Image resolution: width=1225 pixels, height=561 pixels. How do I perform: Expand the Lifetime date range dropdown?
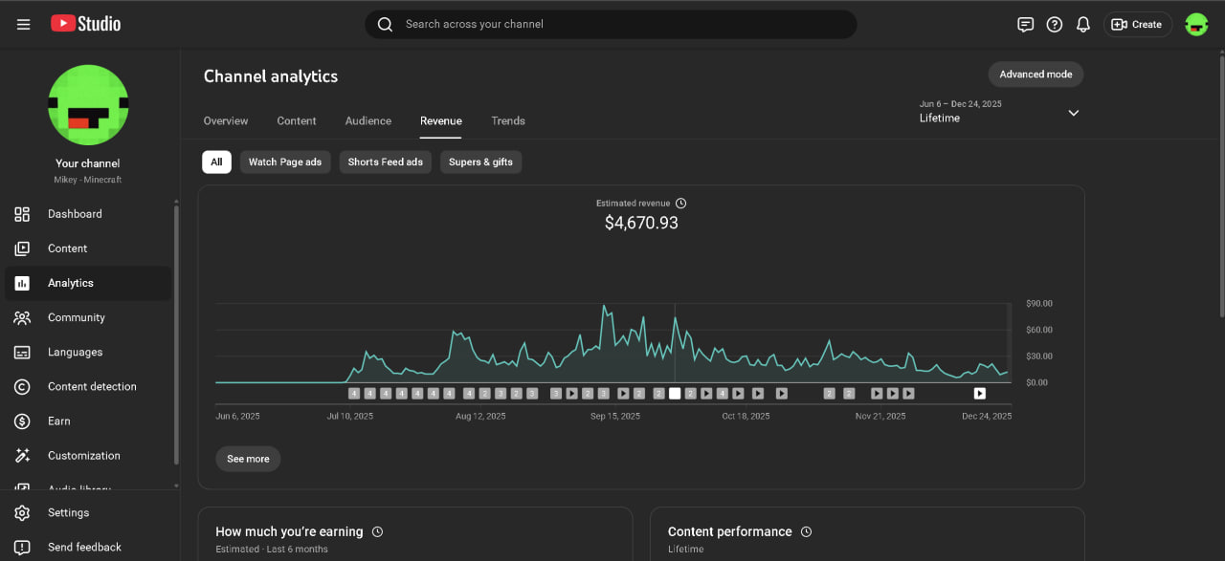tap(1073, 113)
